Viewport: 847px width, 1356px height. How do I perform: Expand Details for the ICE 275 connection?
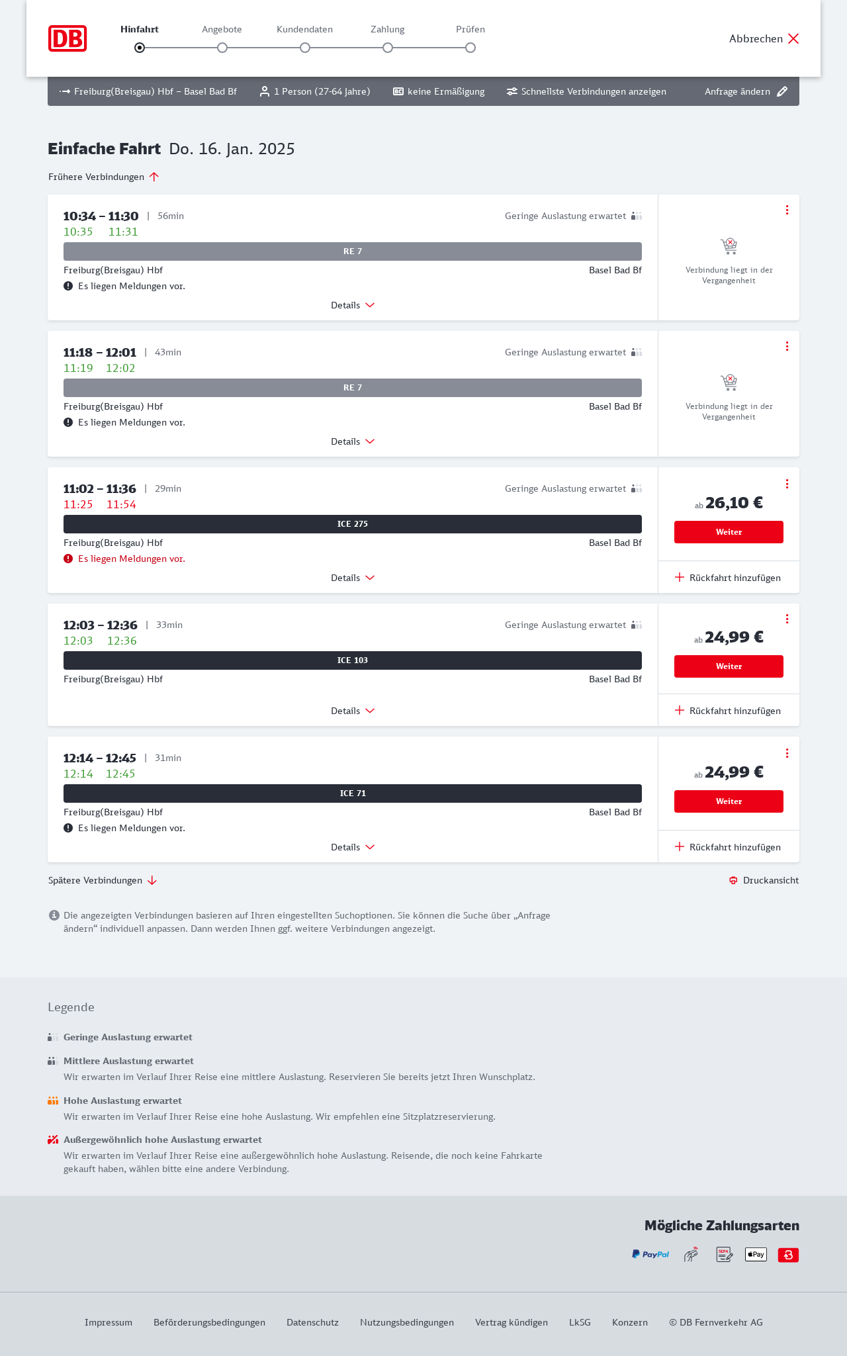353,578
